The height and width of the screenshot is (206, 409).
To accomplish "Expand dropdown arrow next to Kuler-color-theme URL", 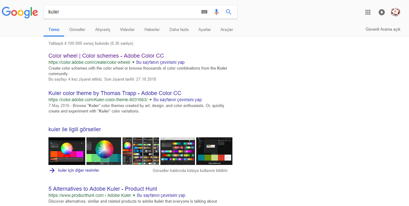I will (151, 100).
